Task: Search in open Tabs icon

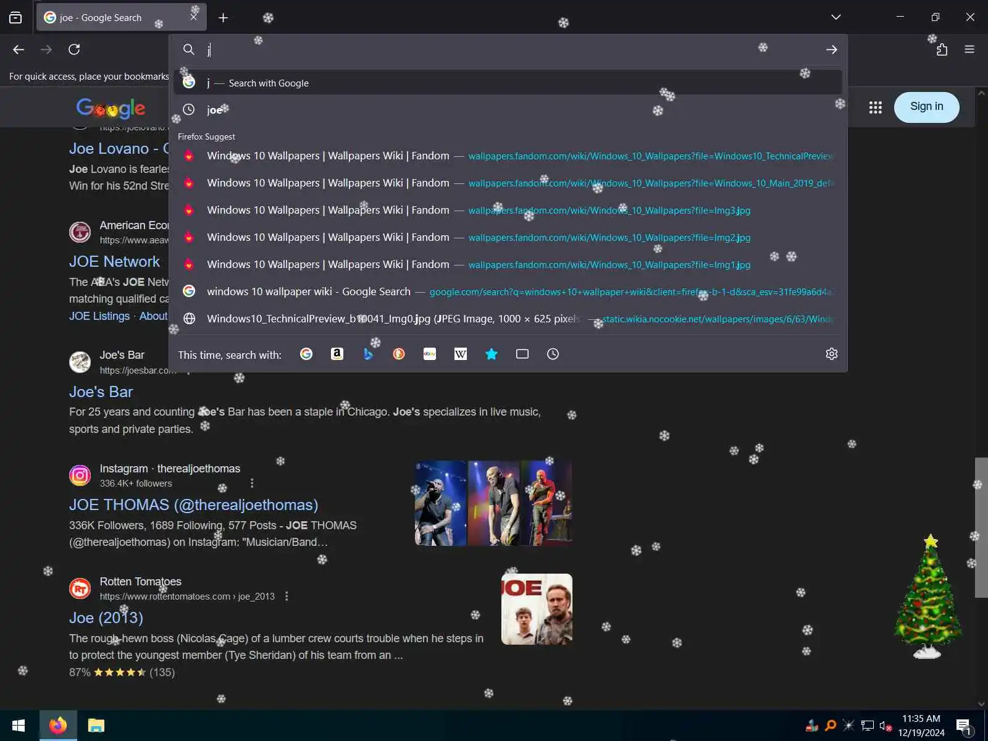Action: tap(522, 354)
